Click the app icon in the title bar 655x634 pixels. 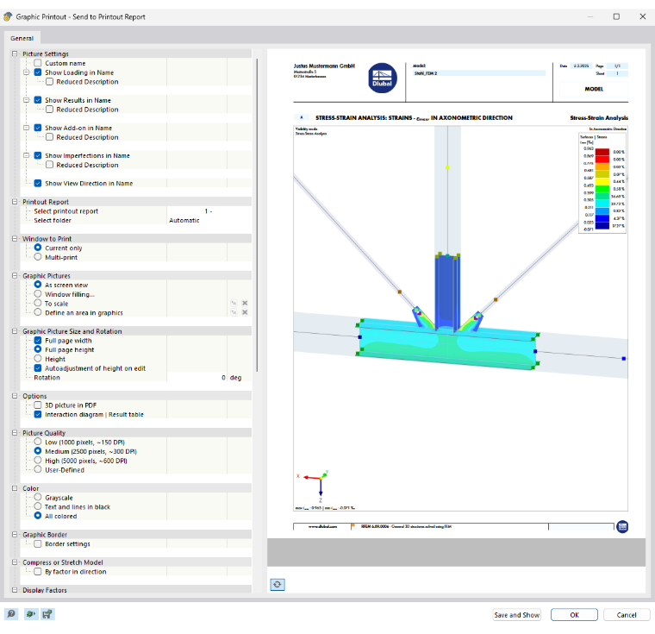tap(8, 16)
